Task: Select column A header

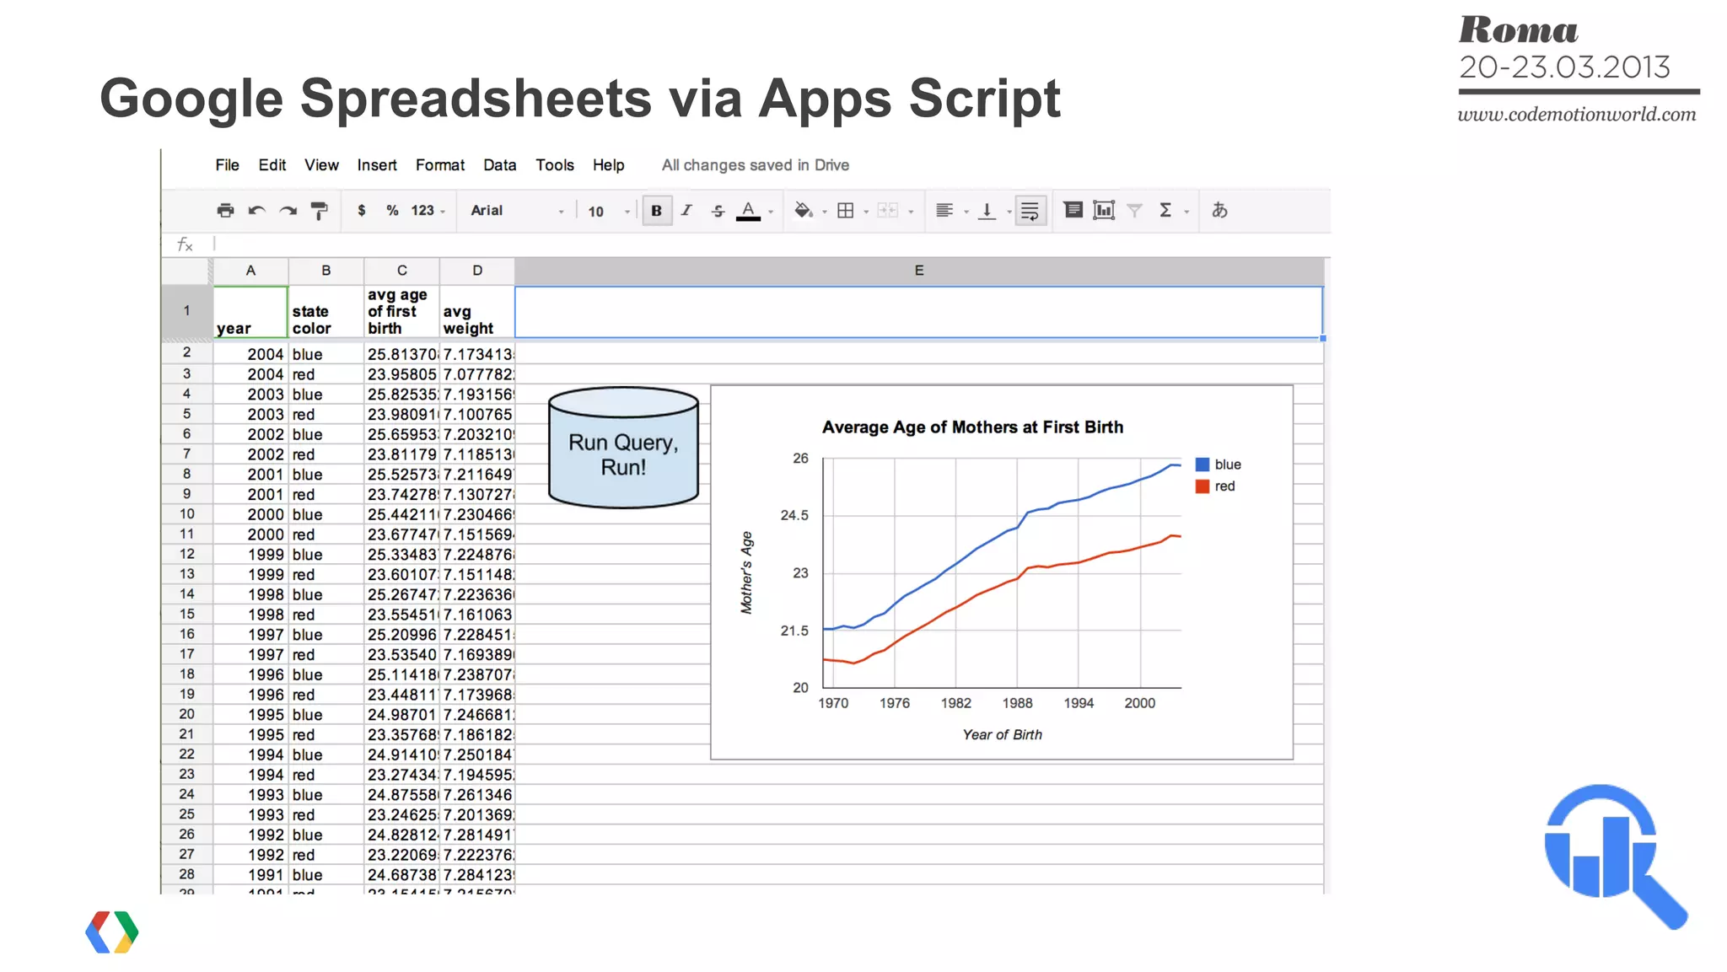Action: (x=250, y=271)
